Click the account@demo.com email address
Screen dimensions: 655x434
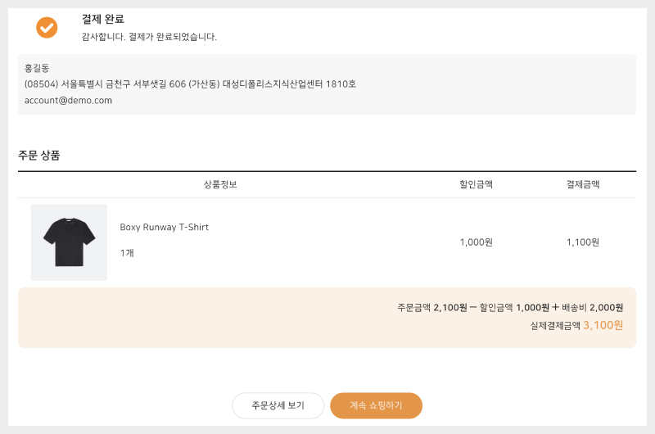[68, 101]
